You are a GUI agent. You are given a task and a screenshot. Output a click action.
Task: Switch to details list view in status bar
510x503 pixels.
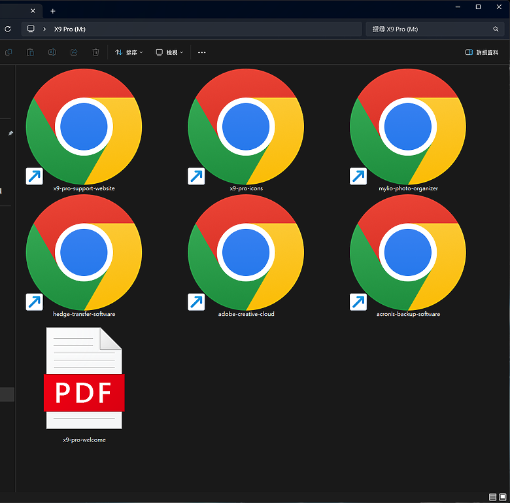pyautogui.click(x=492, y=497)
